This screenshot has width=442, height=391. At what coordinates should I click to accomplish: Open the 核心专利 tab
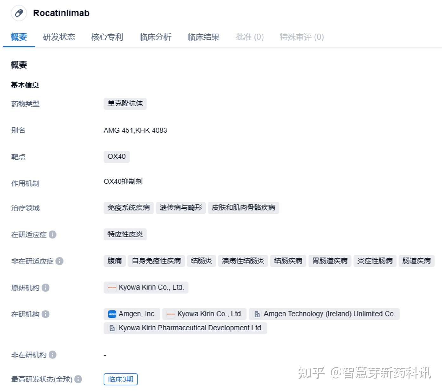click(107, 37)
